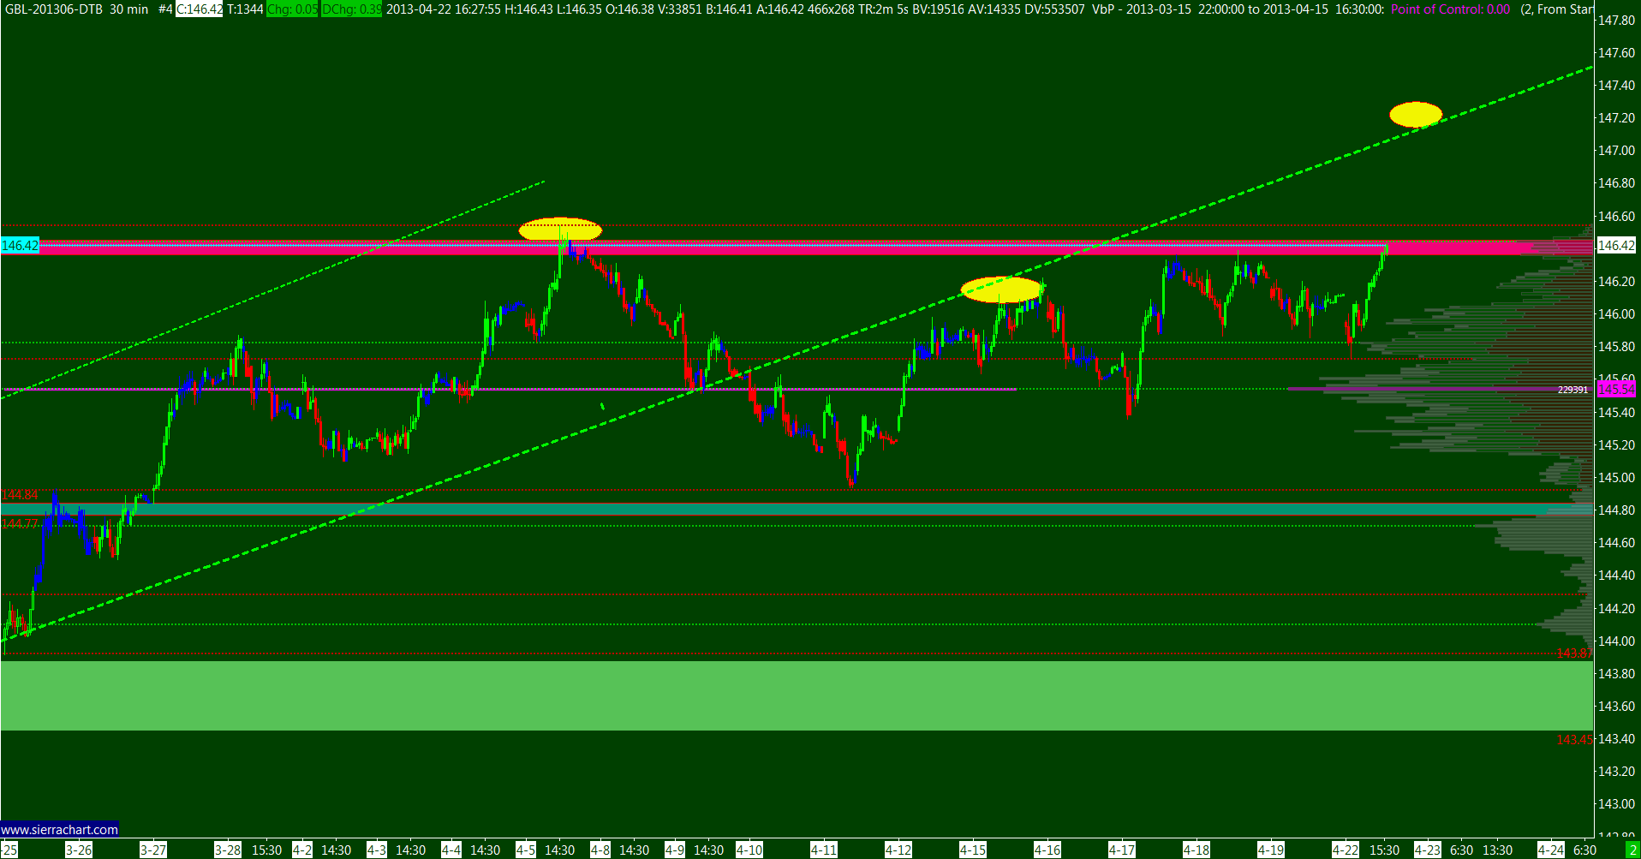
Task: Click the B:146.41 bid value
Action: 730,9
